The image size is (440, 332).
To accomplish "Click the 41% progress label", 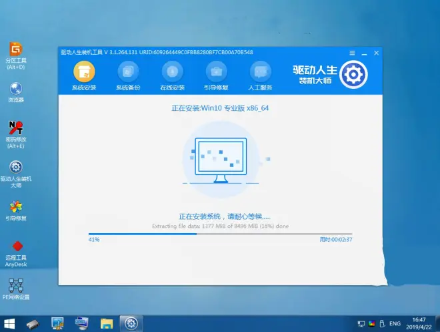I will coord(94,240).
